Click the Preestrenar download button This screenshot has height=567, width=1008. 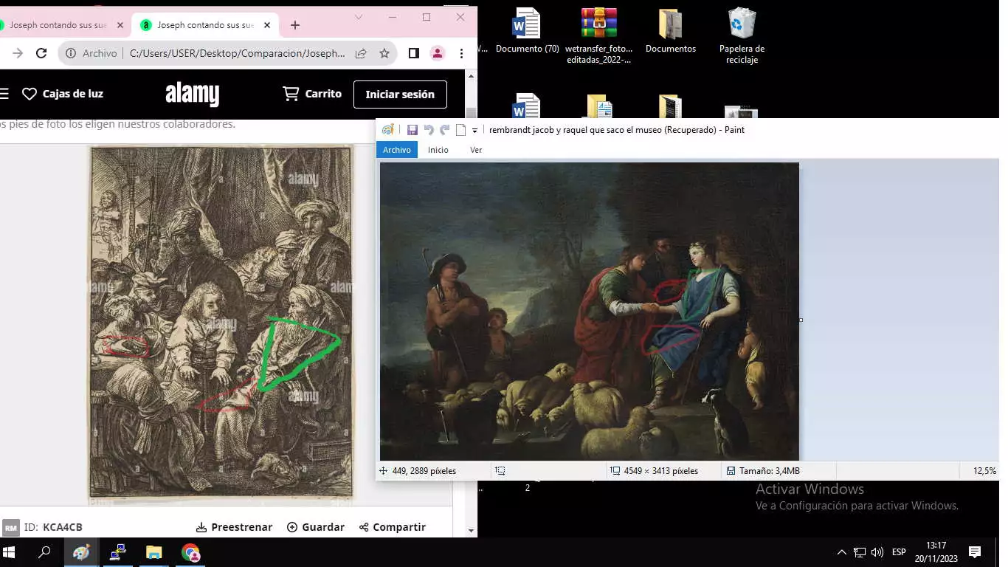pyautogui.click(x=234, y=527)
